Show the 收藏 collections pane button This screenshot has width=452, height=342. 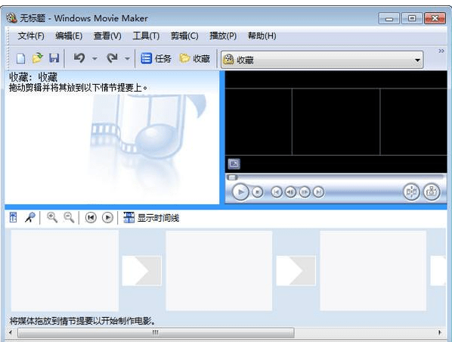pyautogui.click(x=194, y=58)
